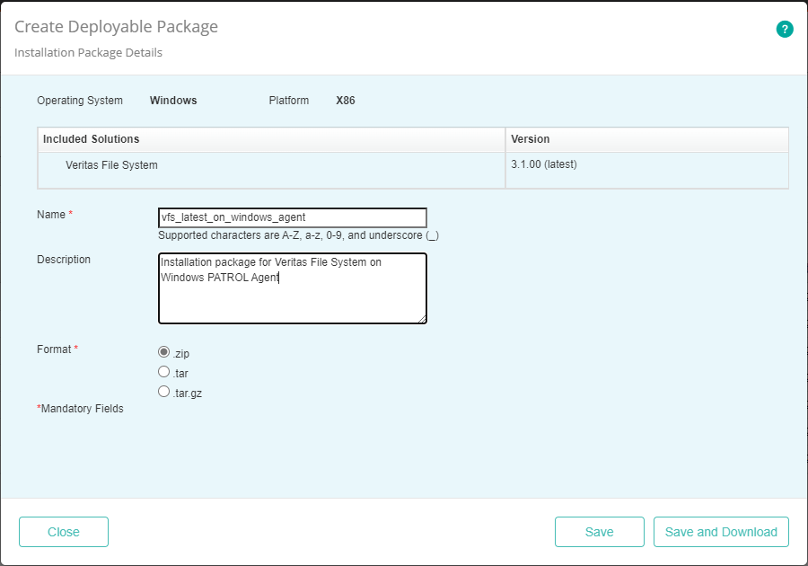The height and width of the screenshot is (566, 808).
Task: Click the Installation Package Details subtitle
Action: [87, 52]
